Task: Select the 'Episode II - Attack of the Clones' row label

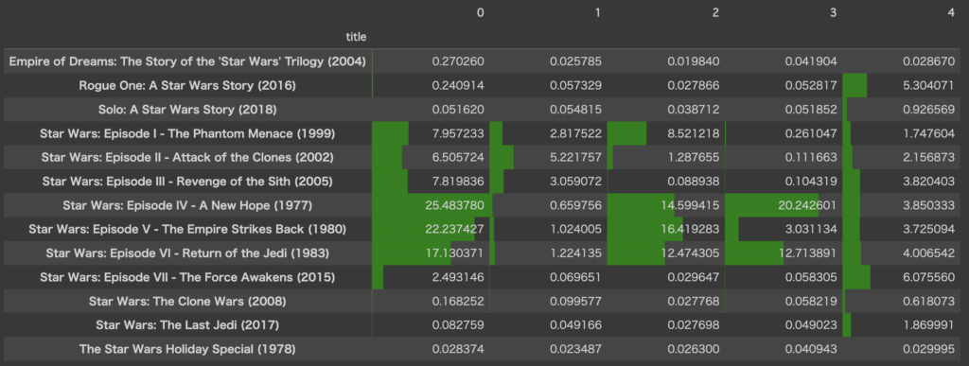Action: click(x=187, y=157)
